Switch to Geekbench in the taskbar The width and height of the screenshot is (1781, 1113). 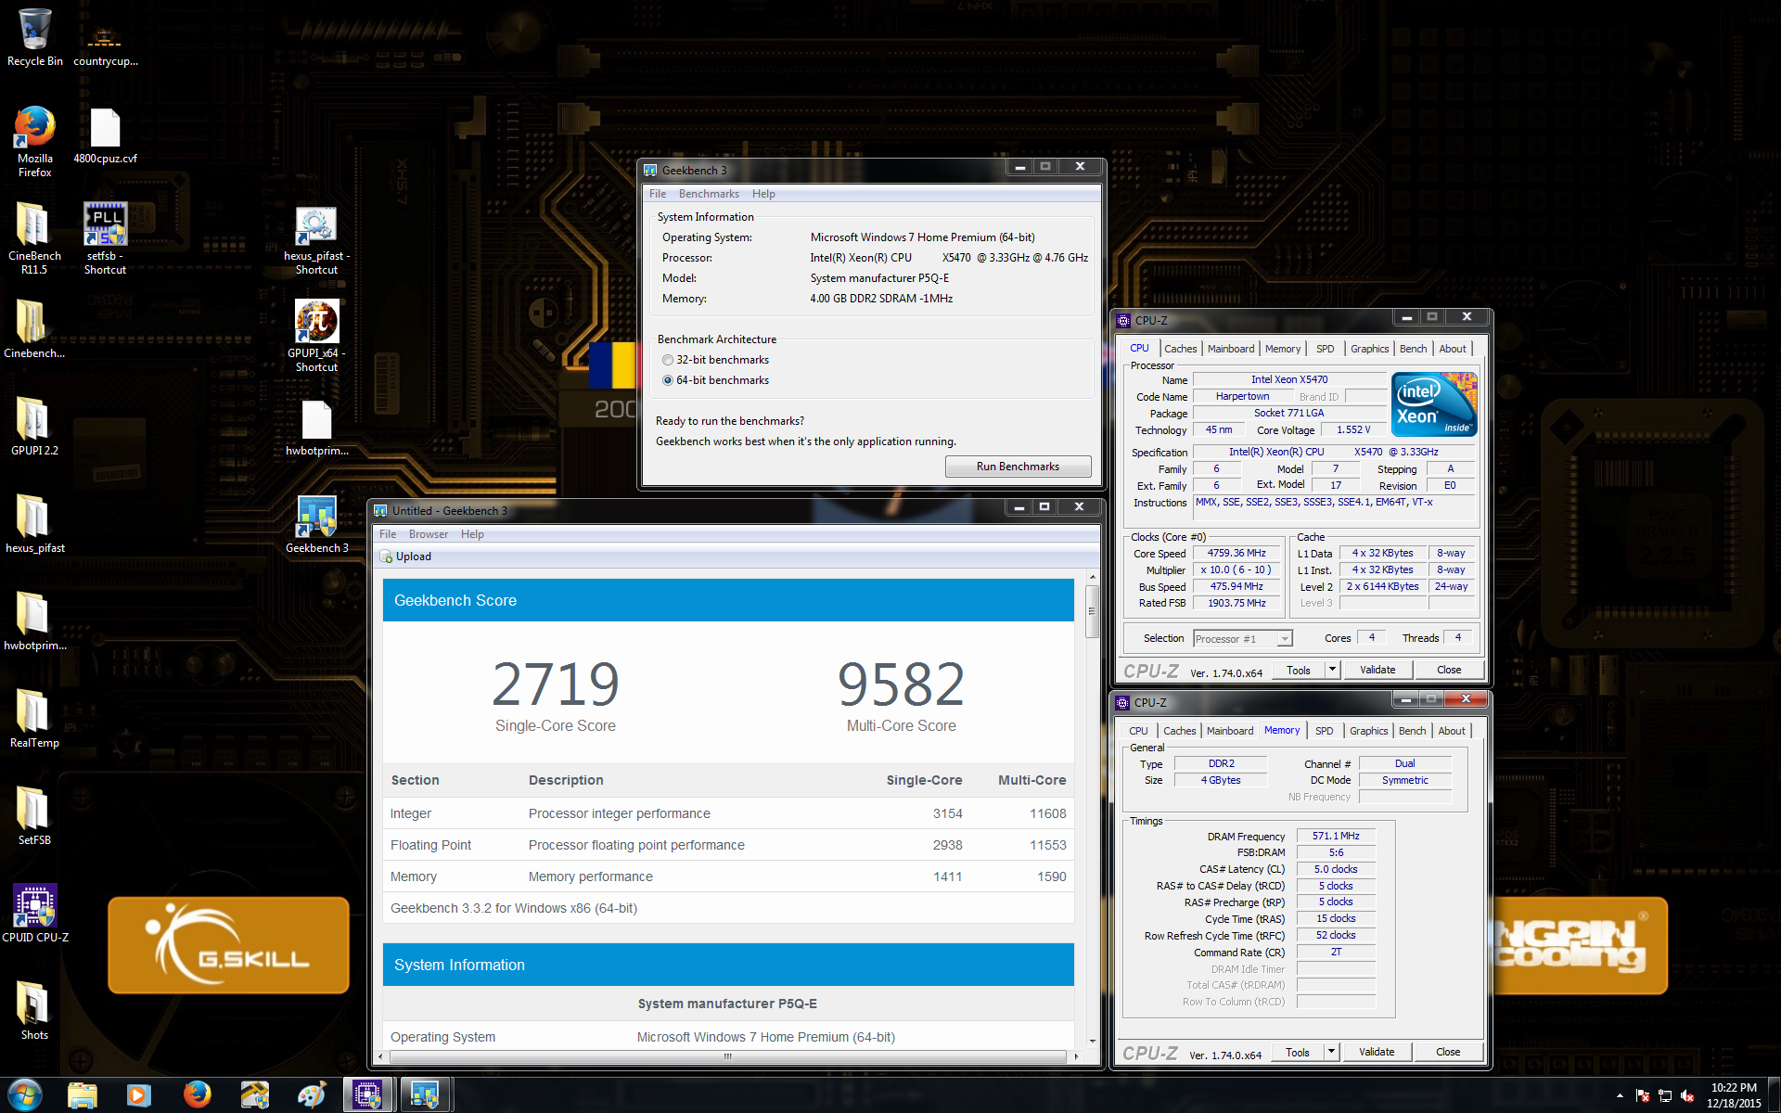(425, 1095)
